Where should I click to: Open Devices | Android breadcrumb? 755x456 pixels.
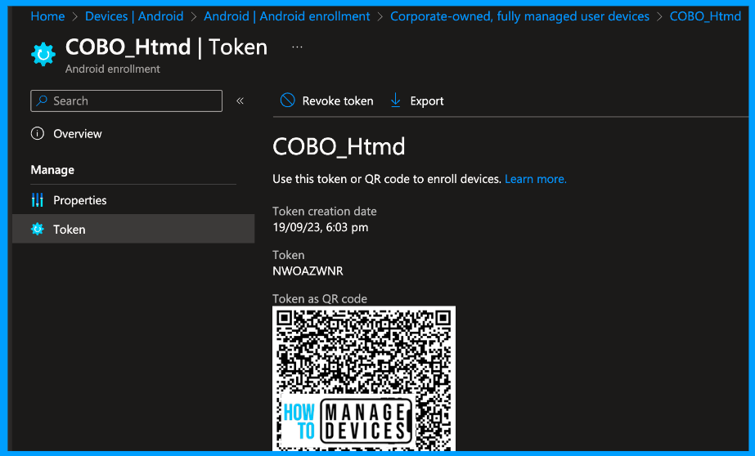134,16
